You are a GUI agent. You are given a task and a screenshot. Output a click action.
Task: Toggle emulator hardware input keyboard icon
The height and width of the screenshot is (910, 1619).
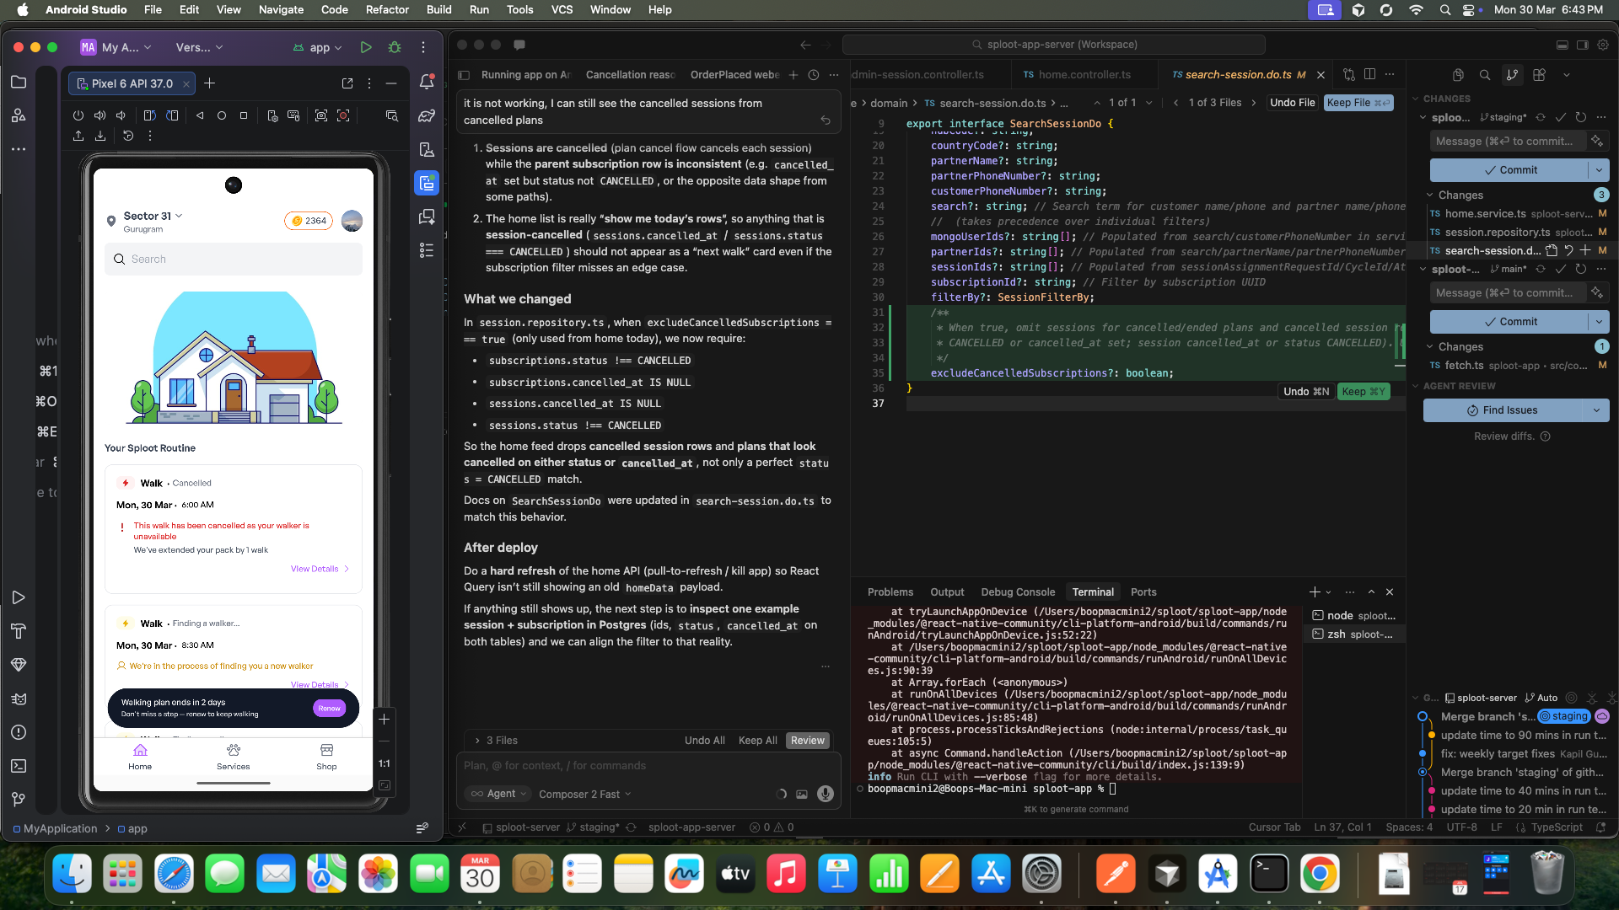point(293,115)
